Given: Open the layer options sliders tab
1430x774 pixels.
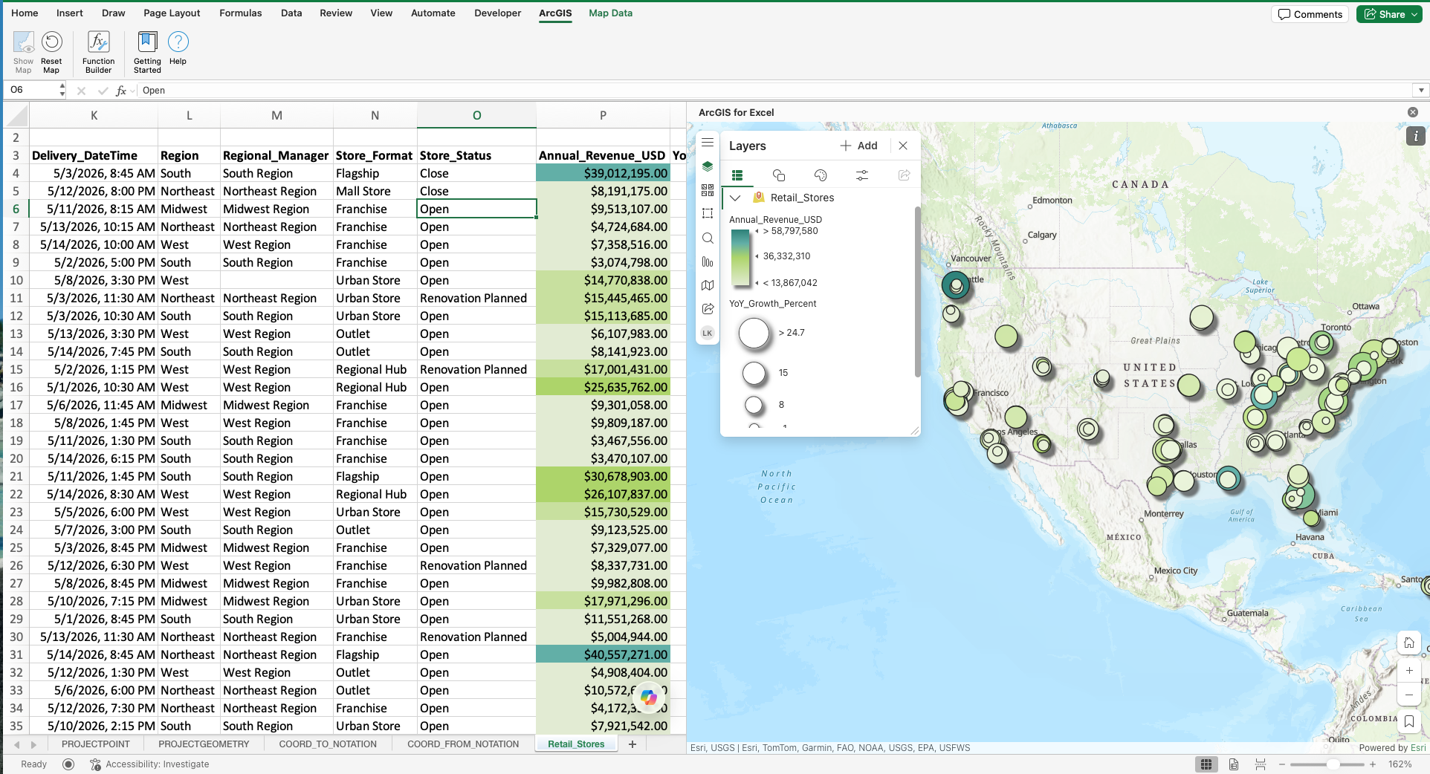Looking at the screenshot, I should (862, 175).
